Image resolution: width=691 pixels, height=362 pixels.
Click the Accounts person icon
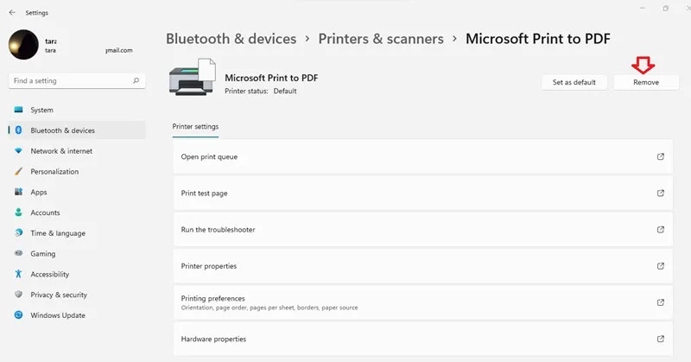[18, 212]
